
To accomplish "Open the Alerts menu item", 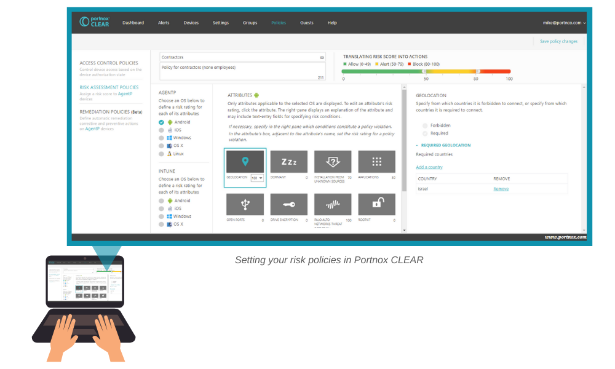I will [164, 23].
